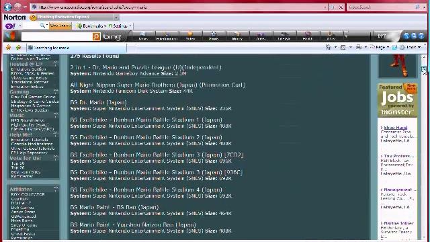This screenshot has width=430, height=242.
Task: Open the Health button on Bing bar
Action: 308,36
